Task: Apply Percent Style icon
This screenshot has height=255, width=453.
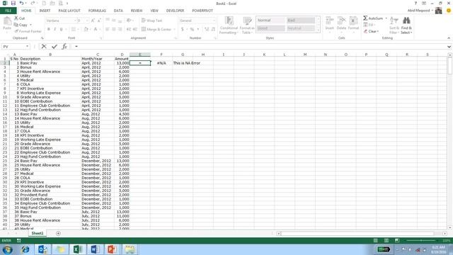Action: coord(192,29)
